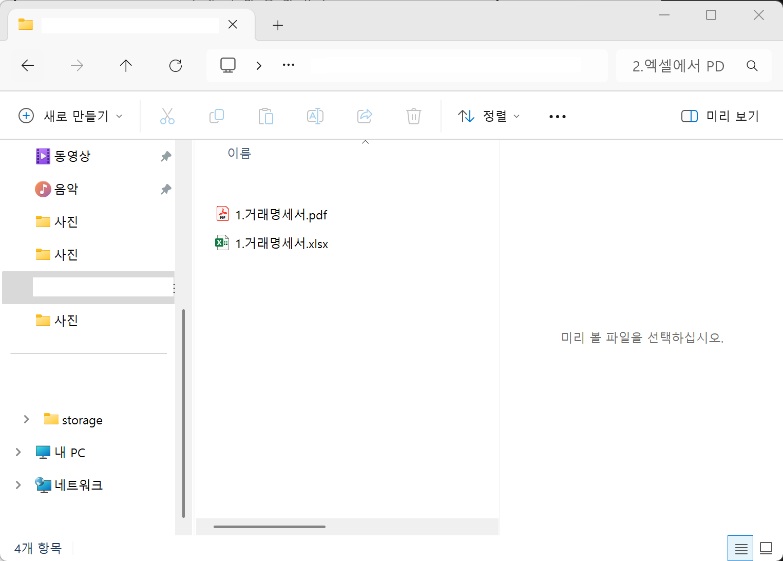
Task: Click the Excel file icon
Action: coord(222,242)
